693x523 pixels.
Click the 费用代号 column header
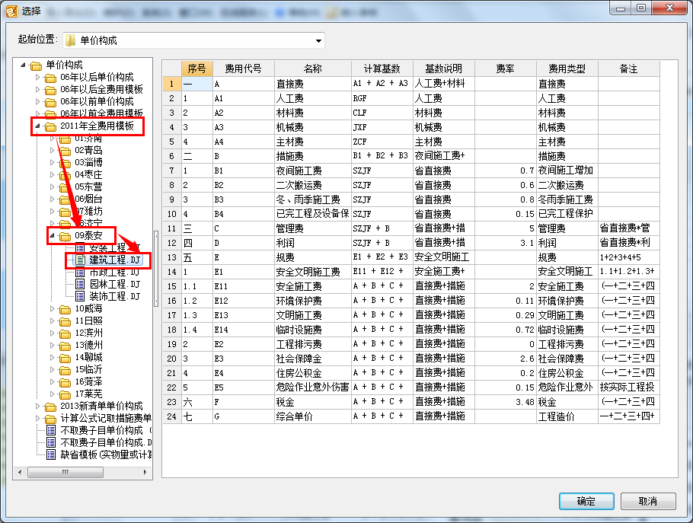(243, 69)
